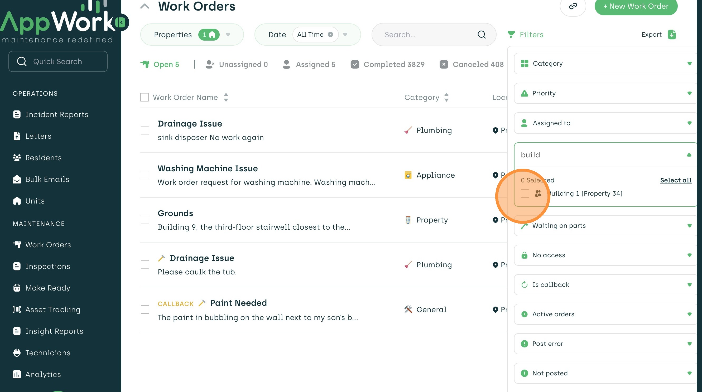Open Make Ready in sidebar
The width and height of the screenshot is (702, 392).
point(48,288)
